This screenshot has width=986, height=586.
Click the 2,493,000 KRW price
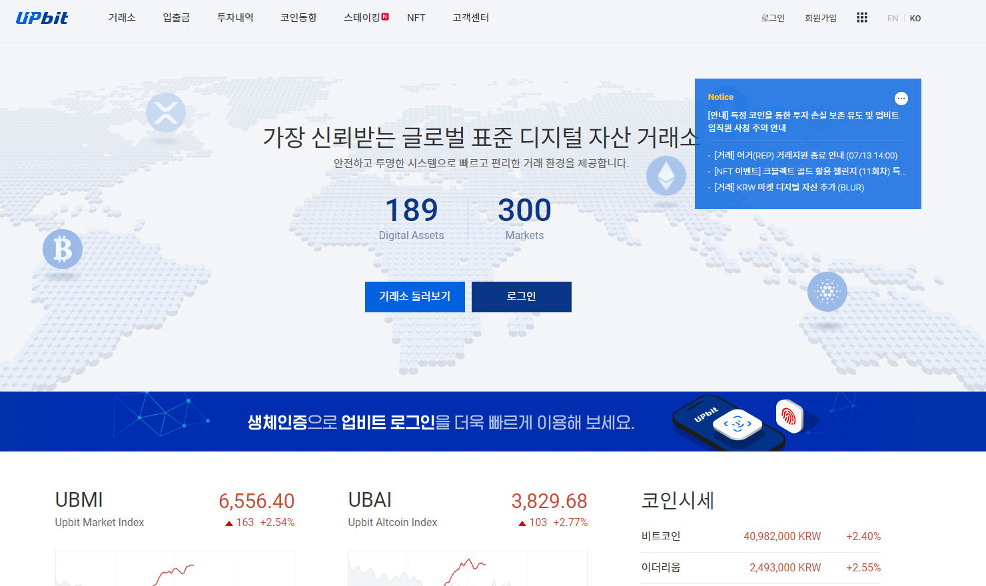coord(785,567)
